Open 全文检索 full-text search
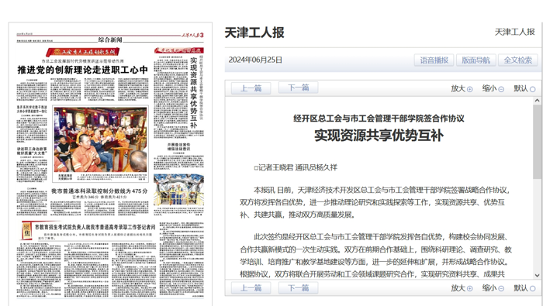This screenshot has width=543, height=306. coord(517,60)
